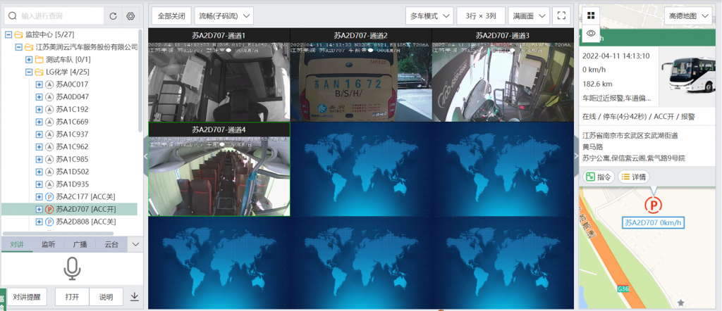Expand the 测试车队 group node
The height and width of the screenshot is (311, 722).
pos(29,59)
